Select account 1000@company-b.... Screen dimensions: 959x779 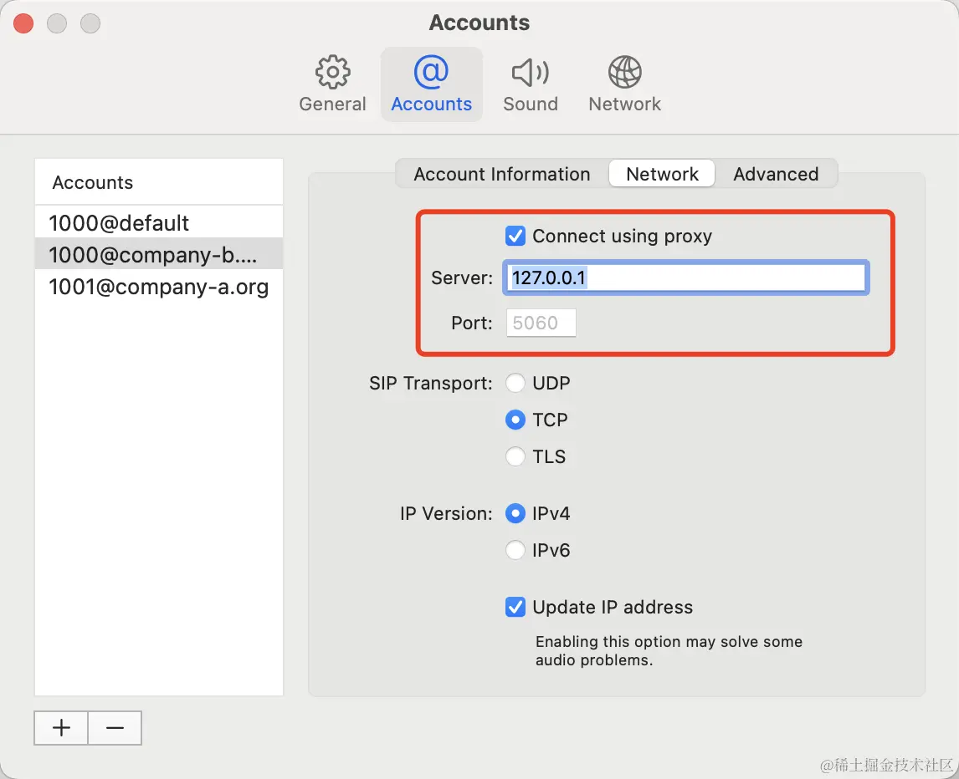point(159,254)
